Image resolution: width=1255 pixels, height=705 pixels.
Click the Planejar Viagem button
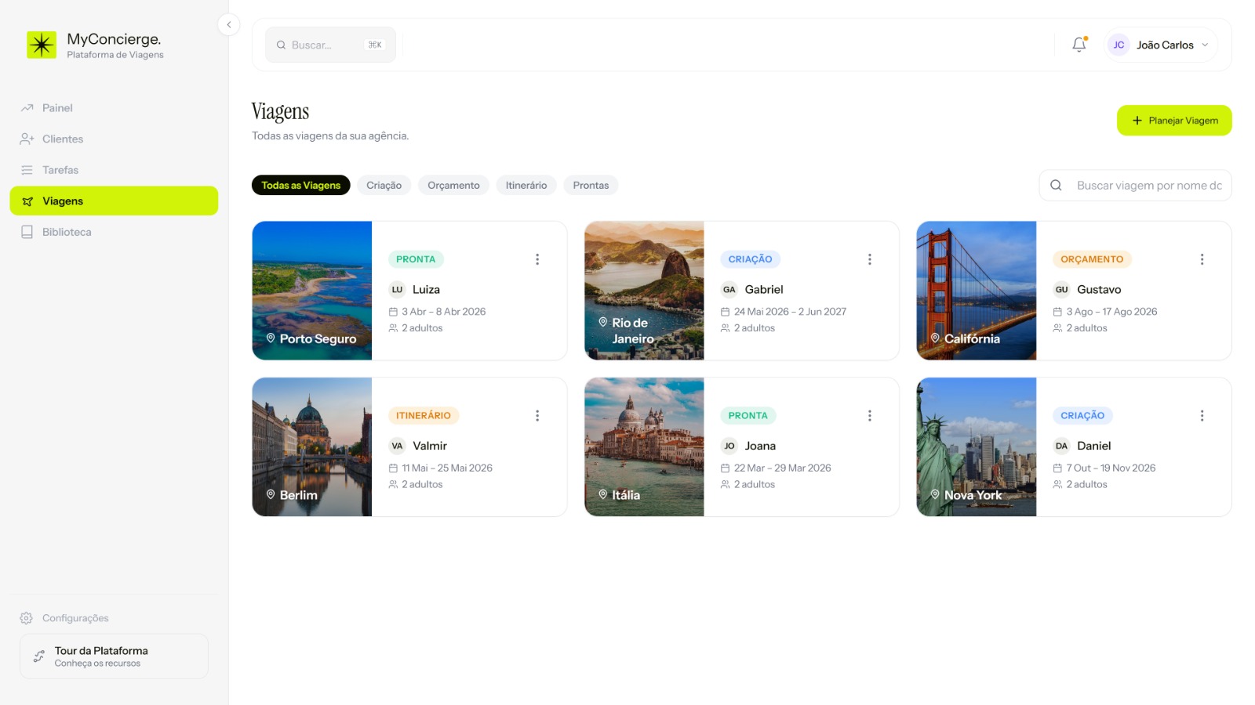[x=1174, y=121]
